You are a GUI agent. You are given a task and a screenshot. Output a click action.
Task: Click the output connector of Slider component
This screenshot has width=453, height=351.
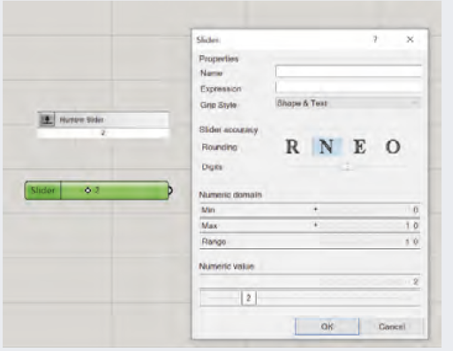click(170, 191)
